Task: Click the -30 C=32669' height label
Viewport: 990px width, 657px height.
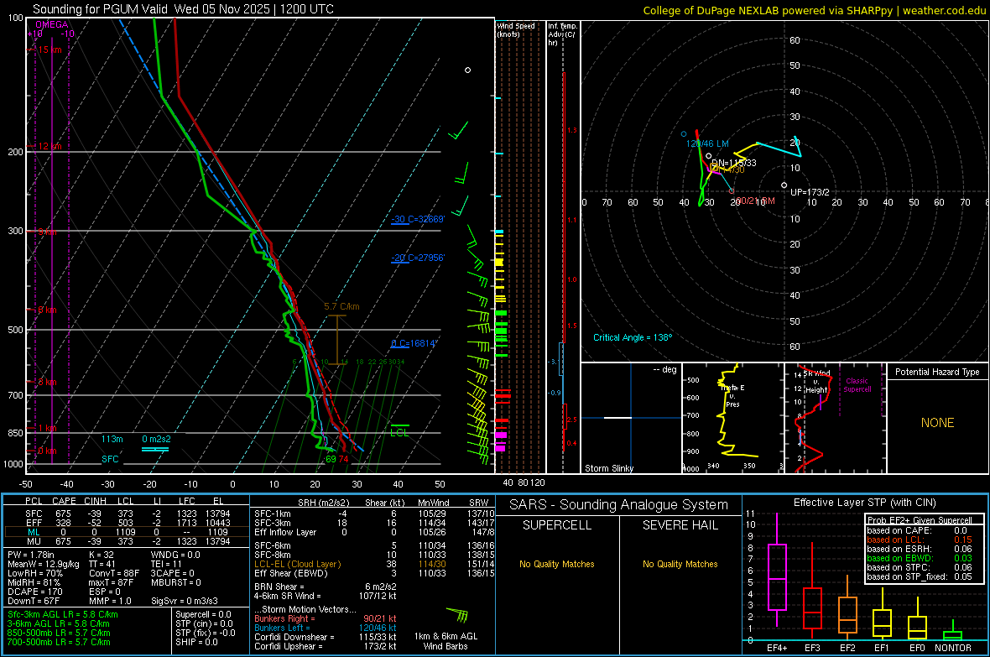Action: click(x=417, y=219)
